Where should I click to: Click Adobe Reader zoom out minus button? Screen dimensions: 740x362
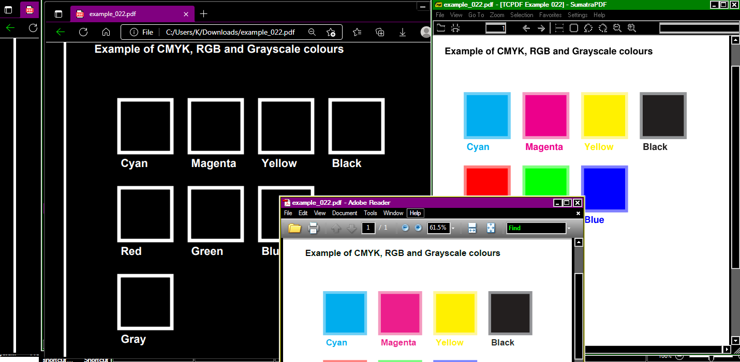point(405,228)
